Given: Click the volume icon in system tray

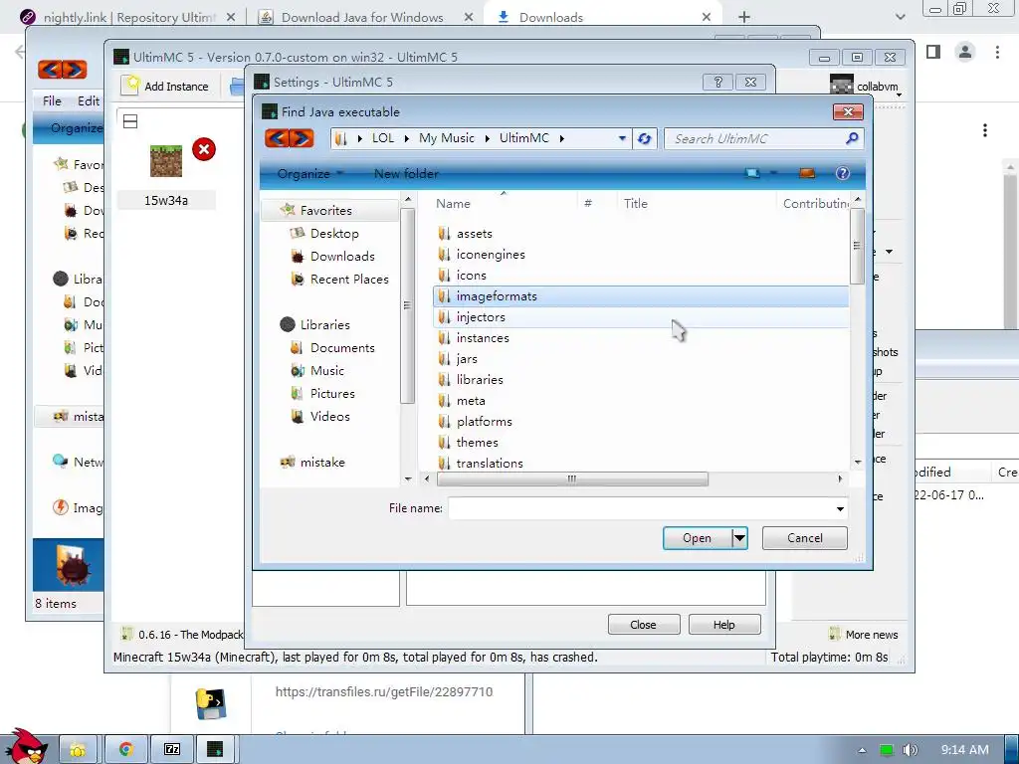Looking at the screenshot, I should [910, 750].
